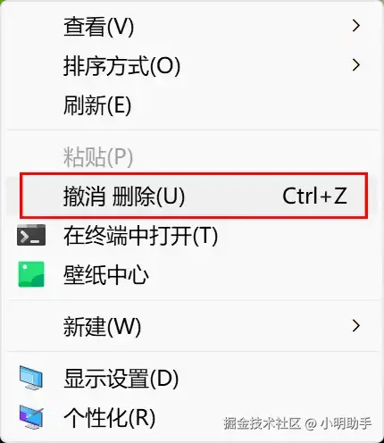Click the terminal icon beside 在终端中打开
The image size is (384, 443).
coord(31,235)
